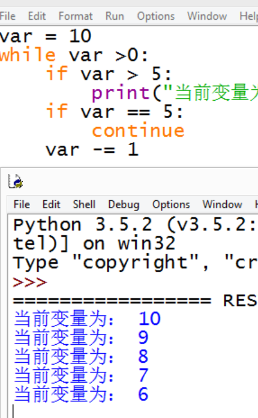Open the Format menu

coord(76,16)
